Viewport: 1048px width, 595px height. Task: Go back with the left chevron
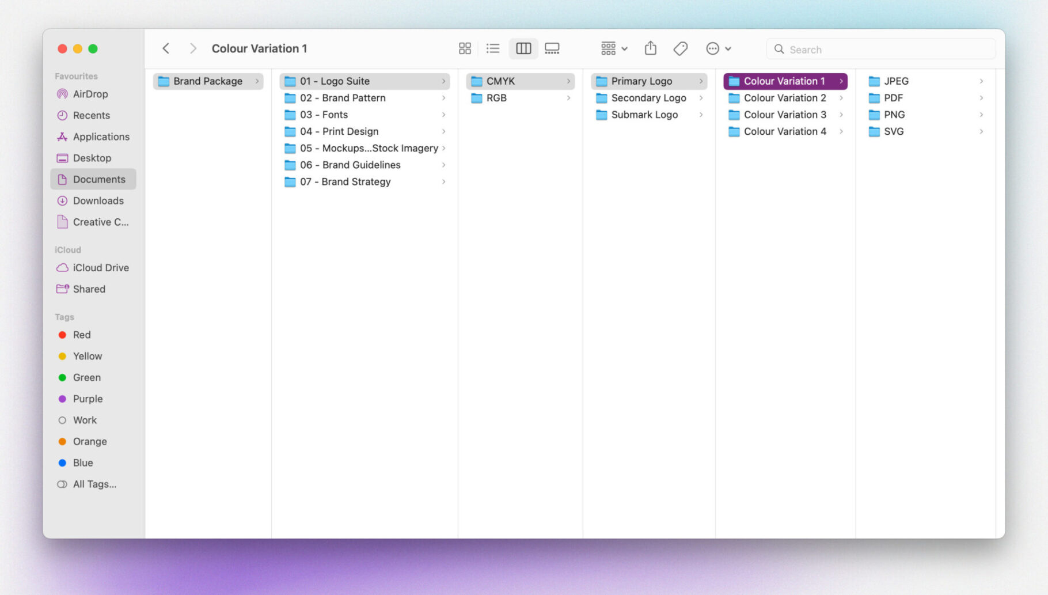(166, 48)
